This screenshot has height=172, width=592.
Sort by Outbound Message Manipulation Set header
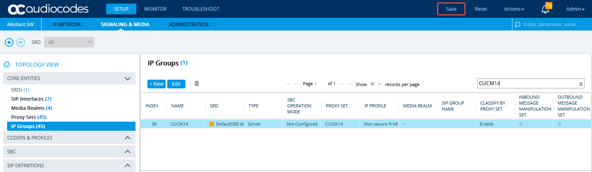[573, 106]
